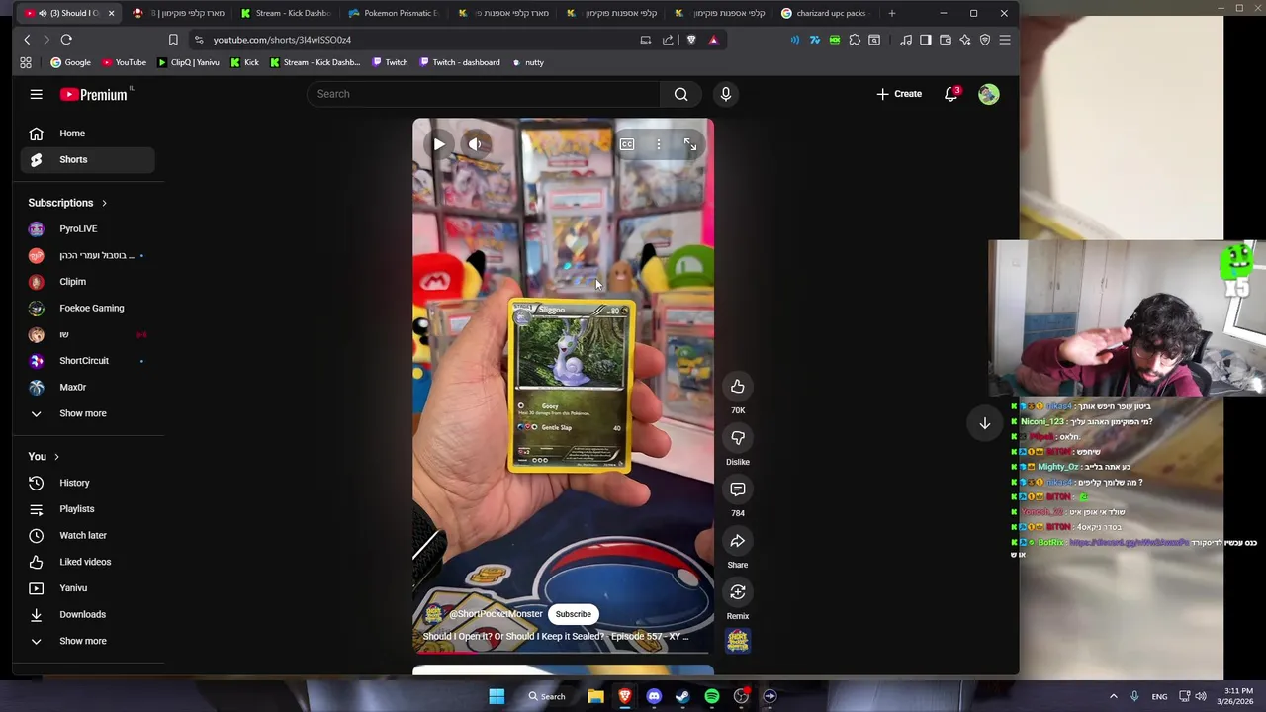Mute the Short's volume
Viewport: 1266px width, 712px height.
[475, 144]
